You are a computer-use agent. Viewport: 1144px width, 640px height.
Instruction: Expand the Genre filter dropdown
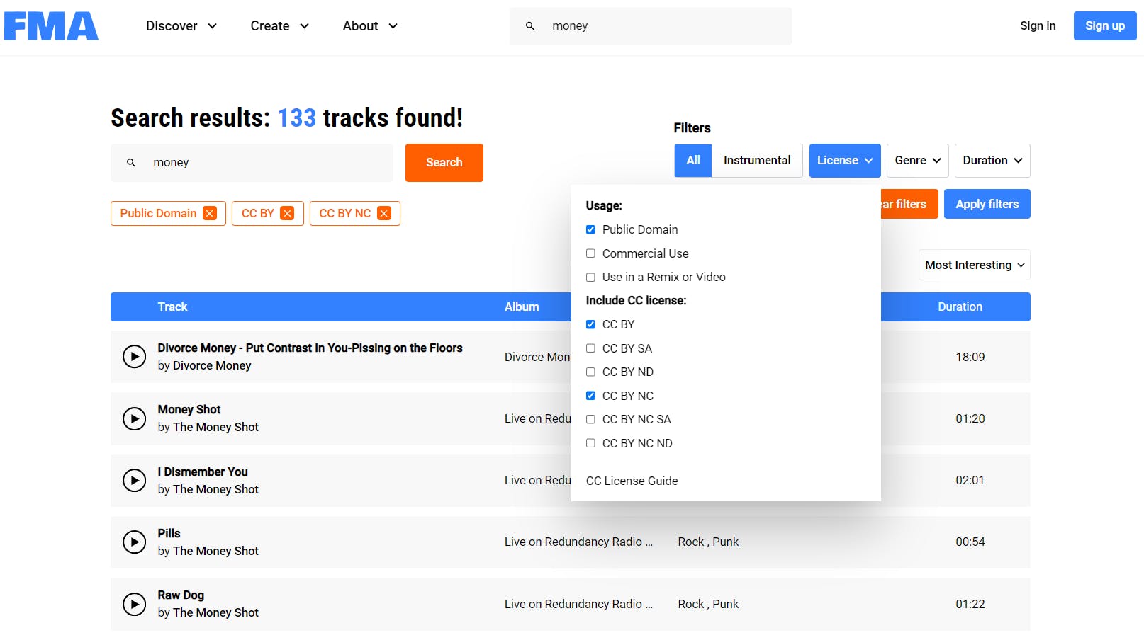pos(917,161)
